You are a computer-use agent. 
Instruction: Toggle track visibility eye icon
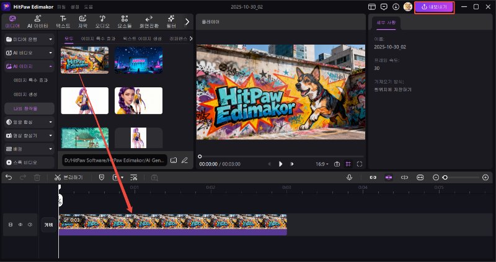(20, 224)
